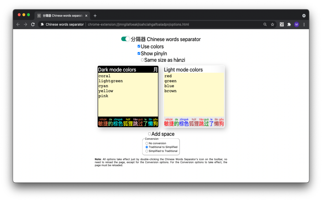Select the No conversion radio button
This screenshot has height=201, width=322.
click(x=147, y=143)
